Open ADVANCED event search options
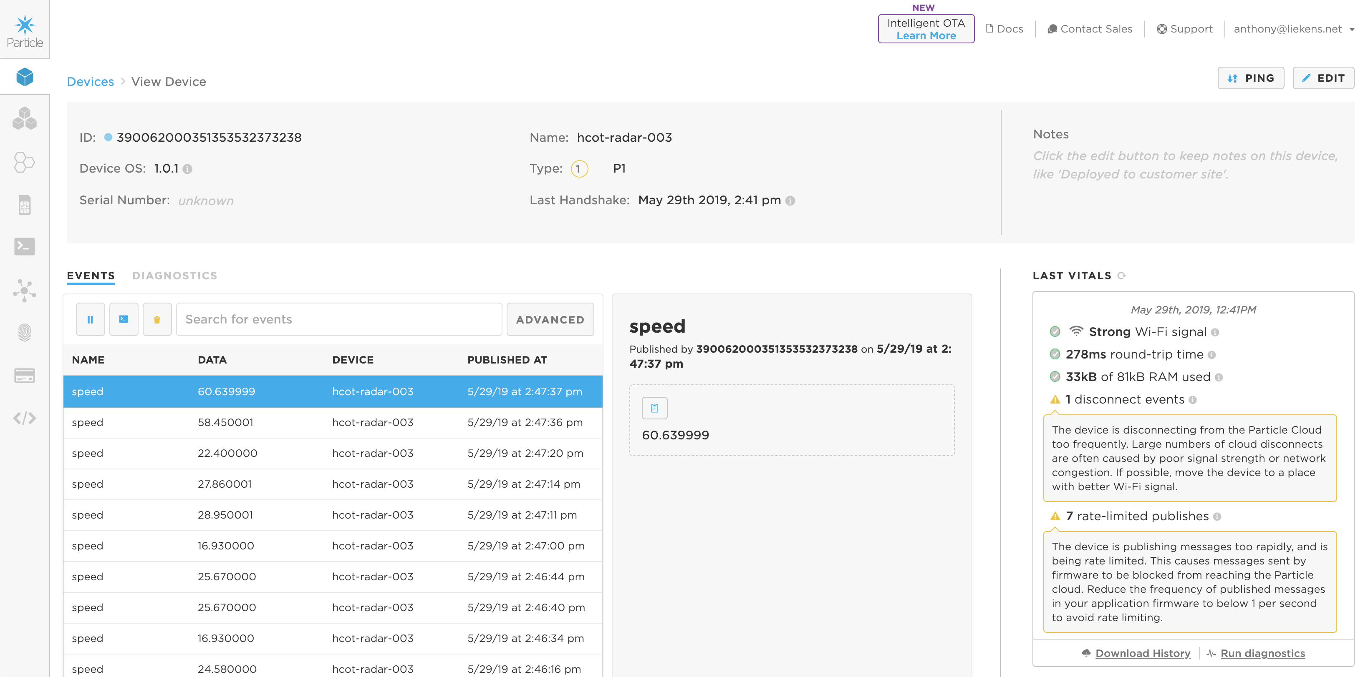 (550, 319)
